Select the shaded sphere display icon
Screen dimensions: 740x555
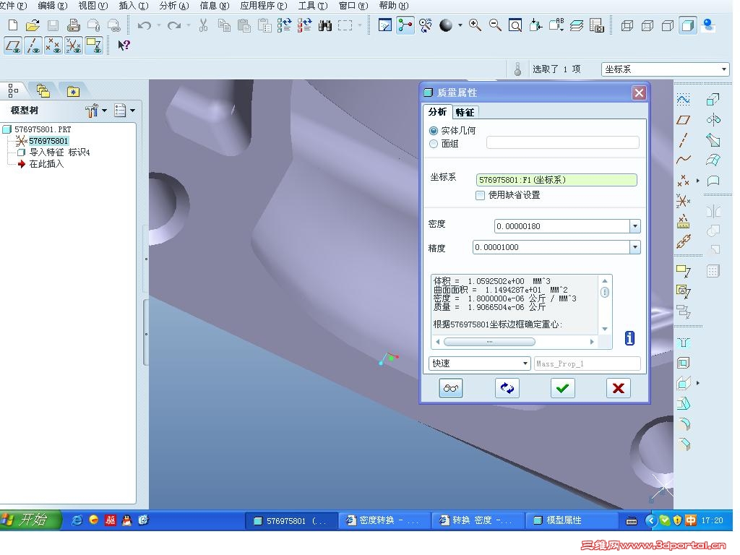[x=445, y=25]
